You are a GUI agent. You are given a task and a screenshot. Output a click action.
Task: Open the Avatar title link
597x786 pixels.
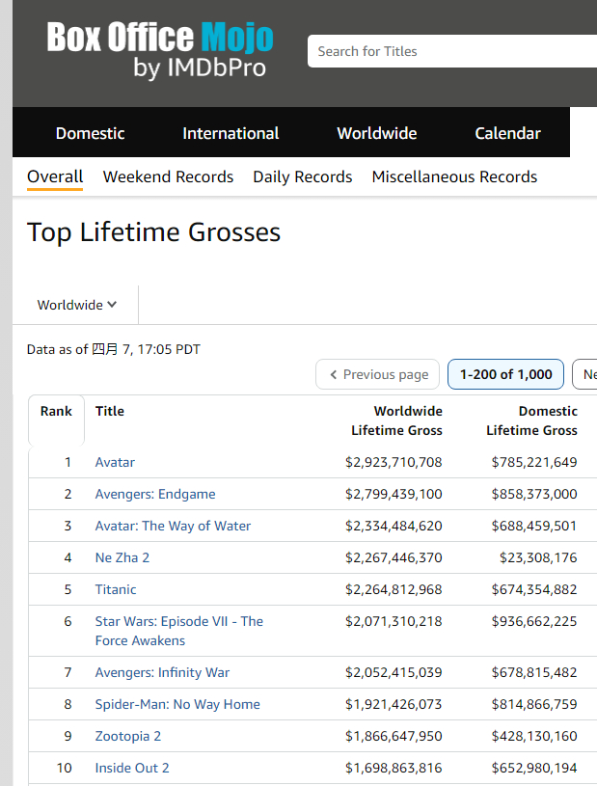pos(115,462)
